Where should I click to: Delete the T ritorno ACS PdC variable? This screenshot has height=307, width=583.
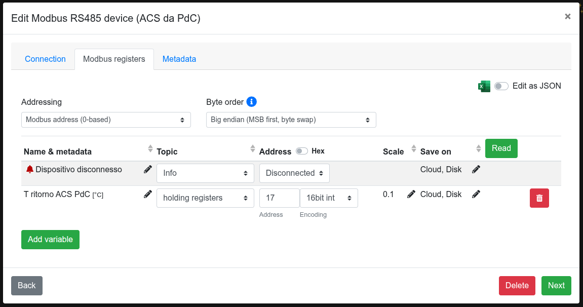pyautogui.click(x=539, y=198)
